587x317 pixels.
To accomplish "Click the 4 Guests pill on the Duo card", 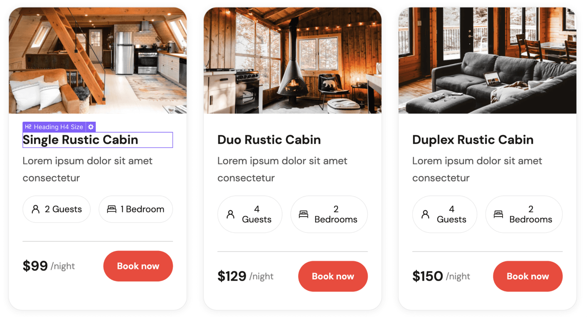I will tap(250, 214).
